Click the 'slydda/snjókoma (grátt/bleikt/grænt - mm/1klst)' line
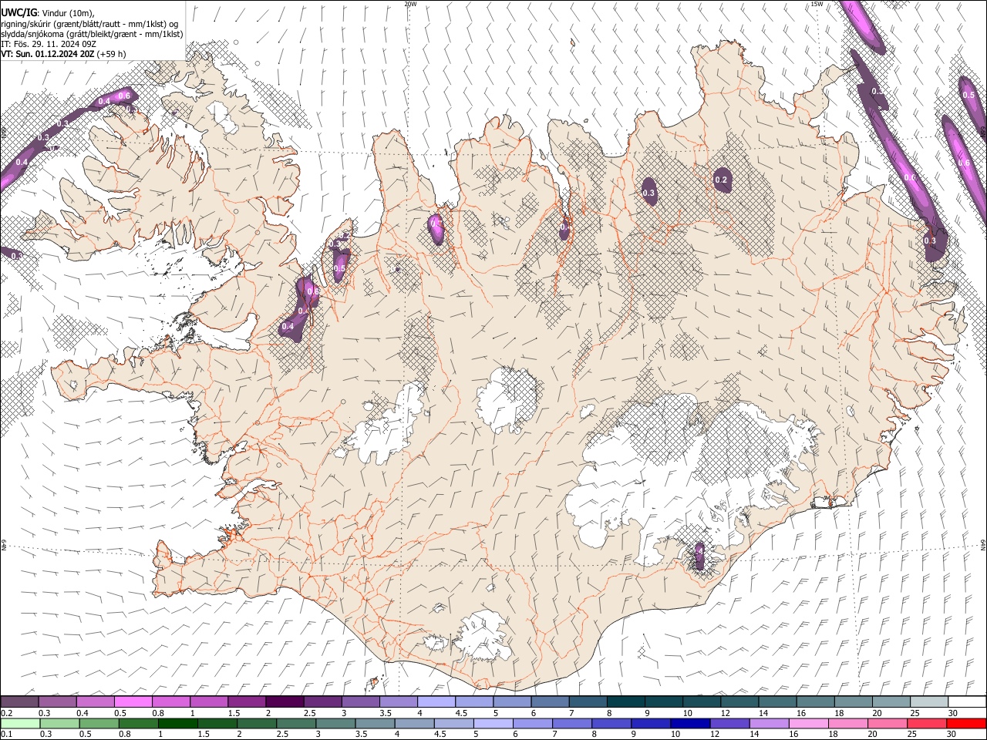The height and width of the screenshot is (740, 987). pos(92,34)
